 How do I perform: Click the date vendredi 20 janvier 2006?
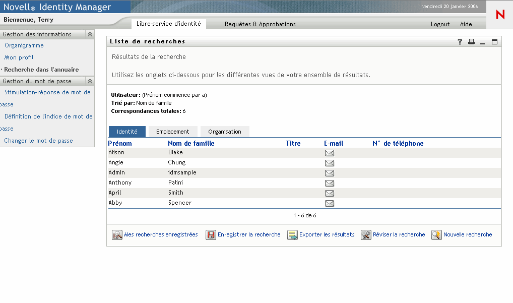click(x=450, y=7)
